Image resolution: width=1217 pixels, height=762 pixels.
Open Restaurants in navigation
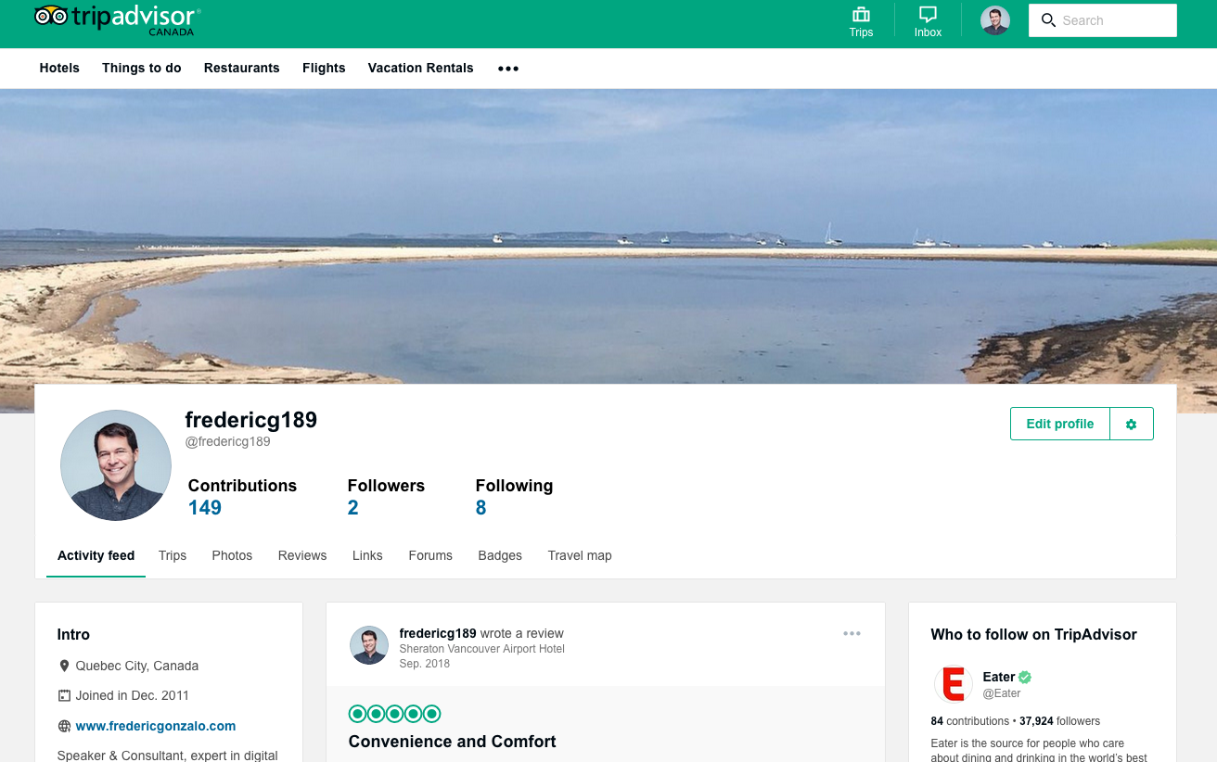(x=242, y=68)
